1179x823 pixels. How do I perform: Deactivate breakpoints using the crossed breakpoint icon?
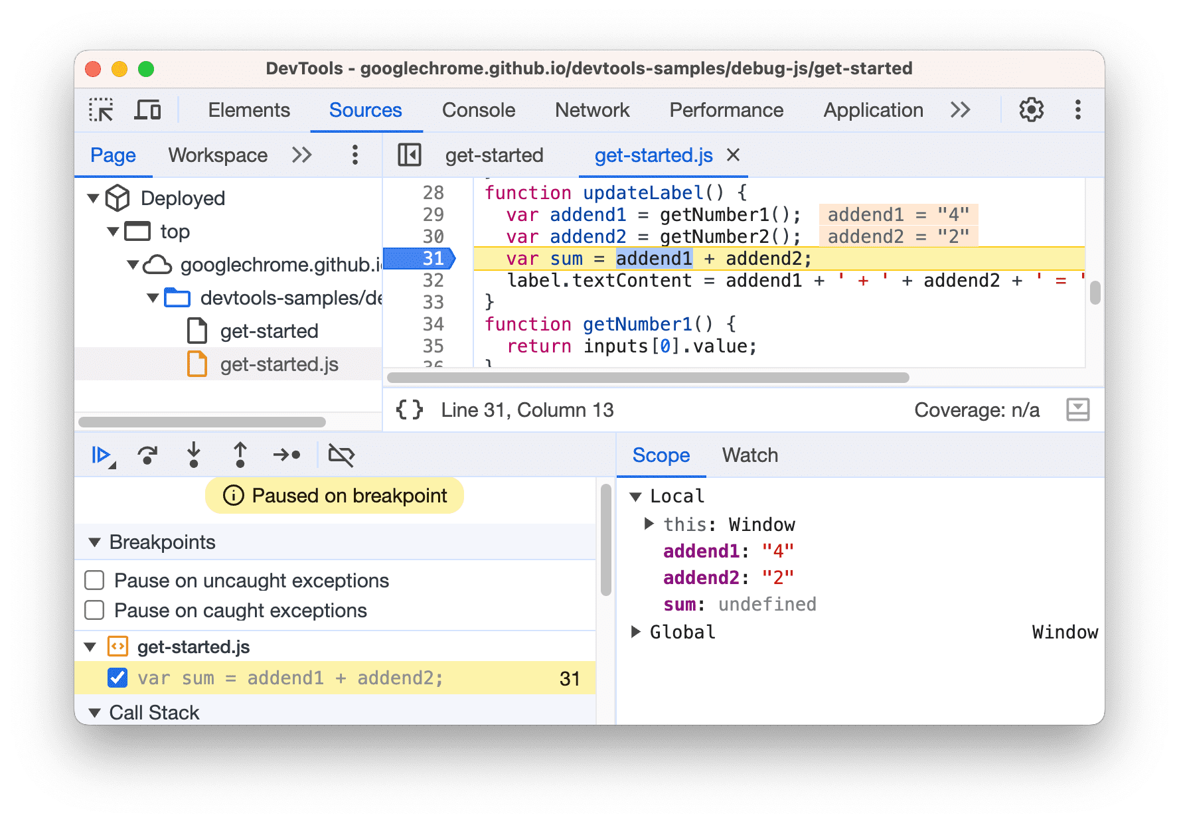340,455
